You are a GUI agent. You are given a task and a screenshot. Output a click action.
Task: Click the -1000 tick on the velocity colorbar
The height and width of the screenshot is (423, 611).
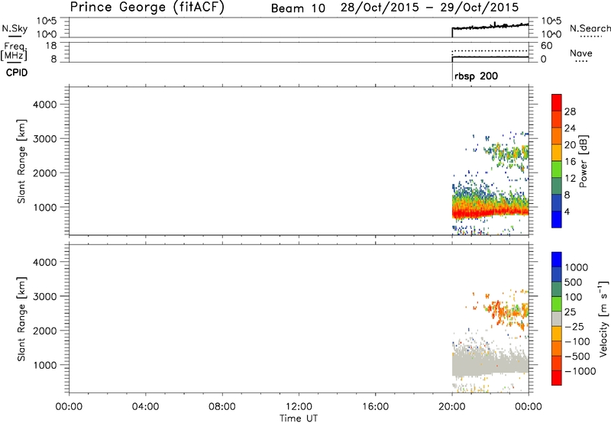coord(580,371)
